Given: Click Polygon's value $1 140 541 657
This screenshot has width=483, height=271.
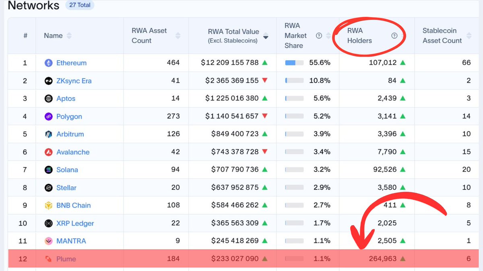Looking at the screenshot, I should point(232,116).
